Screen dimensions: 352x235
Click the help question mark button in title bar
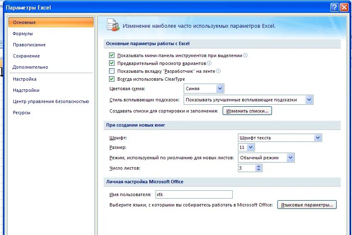tap(335, 7)
